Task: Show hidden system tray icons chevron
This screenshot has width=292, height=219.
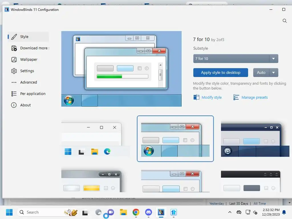Action: click(230, 212)
